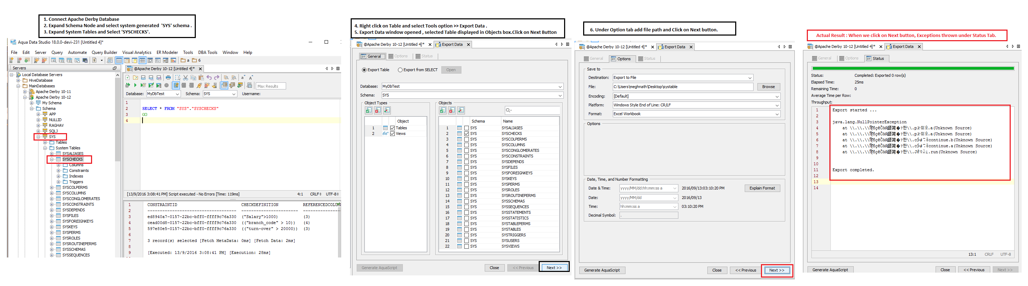Open the Visual Analytics menu

137,52
